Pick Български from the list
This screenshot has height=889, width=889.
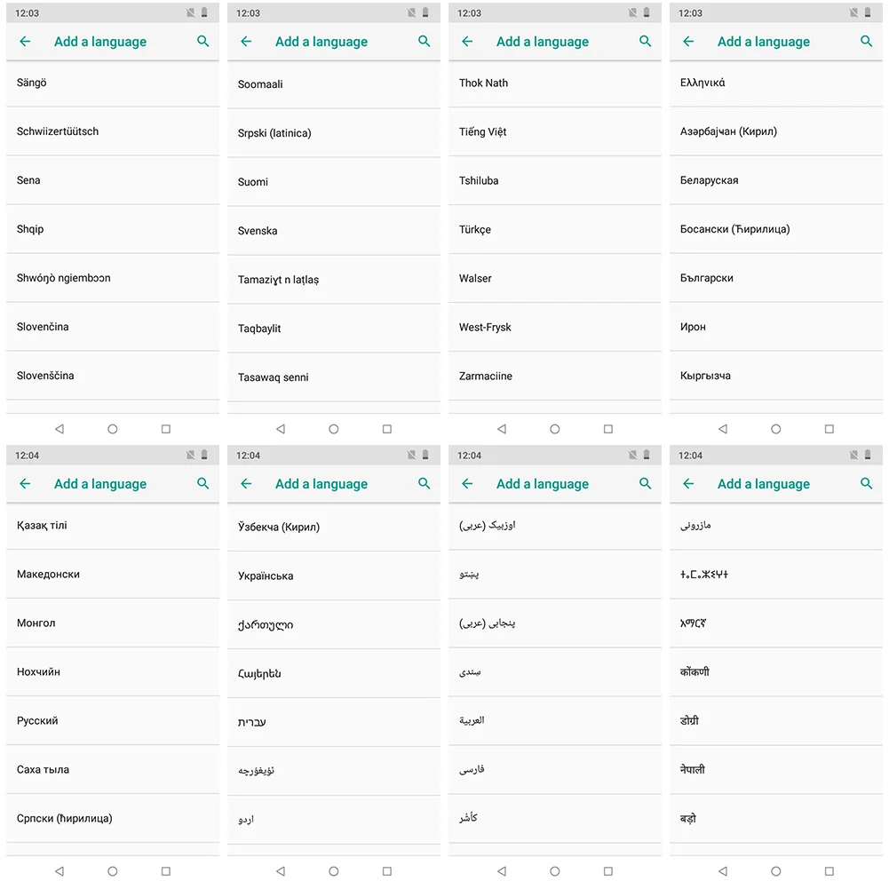coord(776,278)
